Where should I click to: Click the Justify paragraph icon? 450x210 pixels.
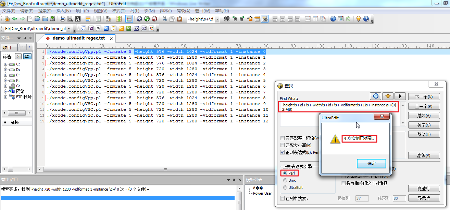[x=297, y=19]
